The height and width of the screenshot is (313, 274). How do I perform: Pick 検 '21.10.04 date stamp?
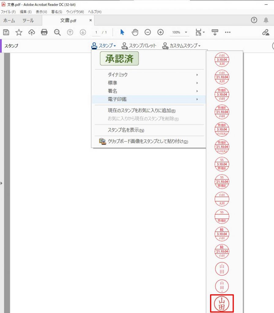[222, 251]
